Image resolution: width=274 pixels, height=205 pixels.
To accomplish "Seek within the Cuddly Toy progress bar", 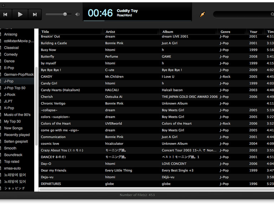I will point(137,21).
